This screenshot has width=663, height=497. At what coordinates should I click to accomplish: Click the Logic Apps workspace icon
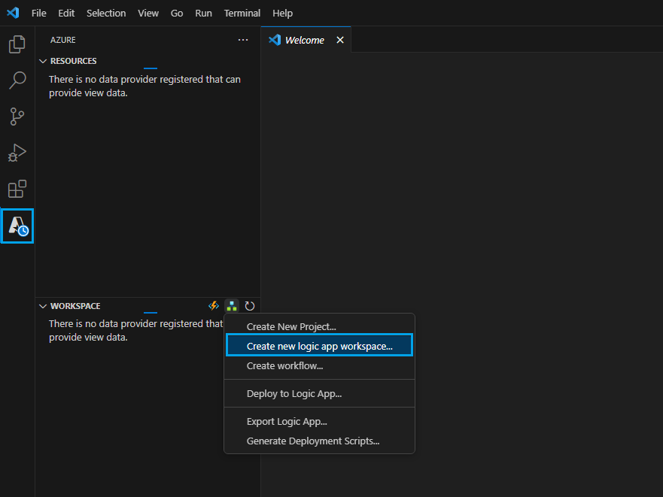tap(232, 305)
